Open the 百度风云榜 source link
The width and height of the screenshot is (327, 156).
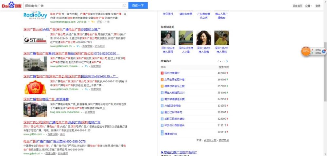[x=210, y=140]
